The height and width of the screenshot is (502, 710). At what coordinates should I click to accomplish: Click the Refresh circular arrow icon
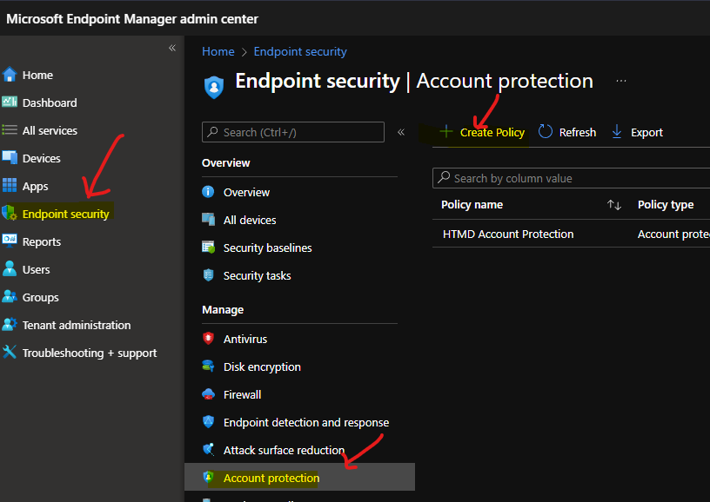pos(546,132)
